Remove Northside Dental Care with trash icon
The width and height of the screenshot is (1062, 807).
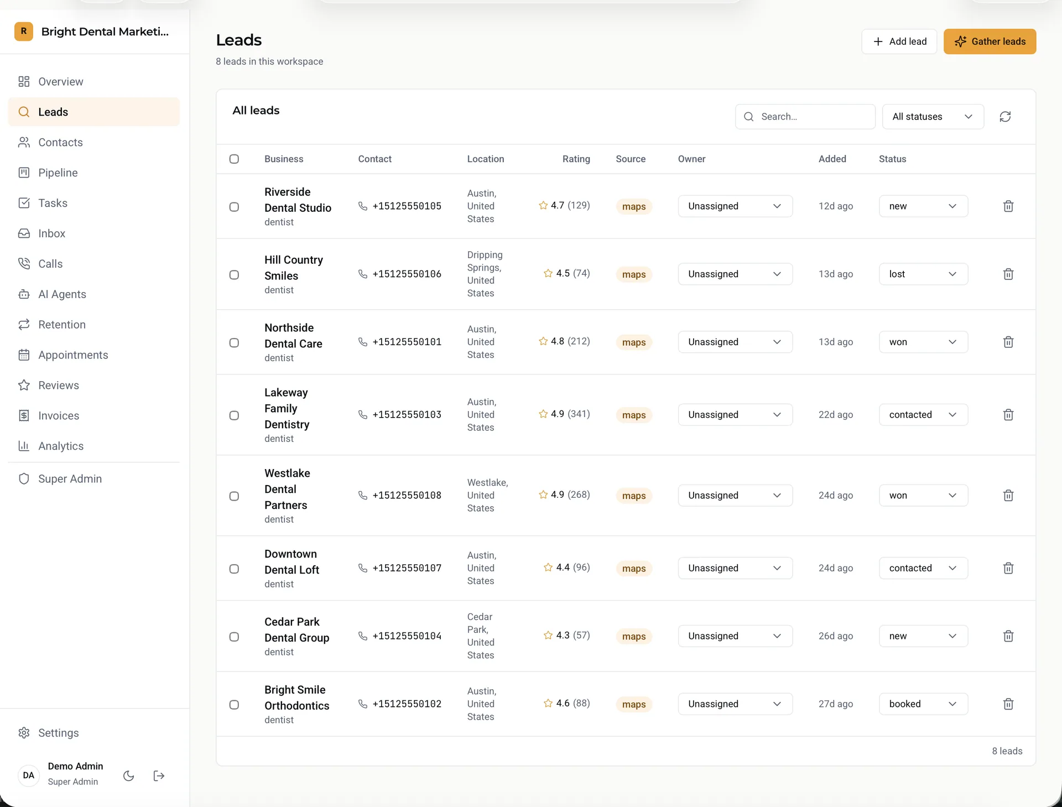coord(1008,342)
